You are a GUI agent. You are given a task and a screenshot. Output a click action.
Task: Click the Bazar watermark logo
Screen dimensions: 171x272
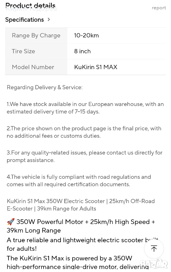[x=154, y=265]
